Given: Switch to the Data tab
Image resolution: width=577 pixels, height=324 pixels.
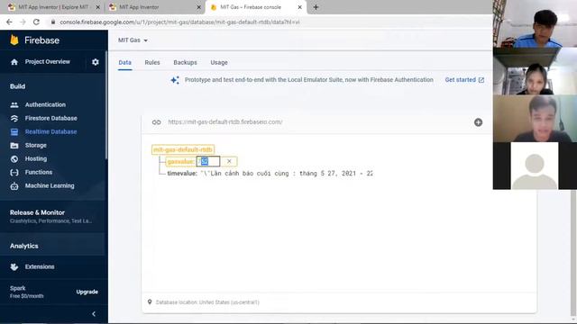Looking at the screenshot, I should click(124, 62).
